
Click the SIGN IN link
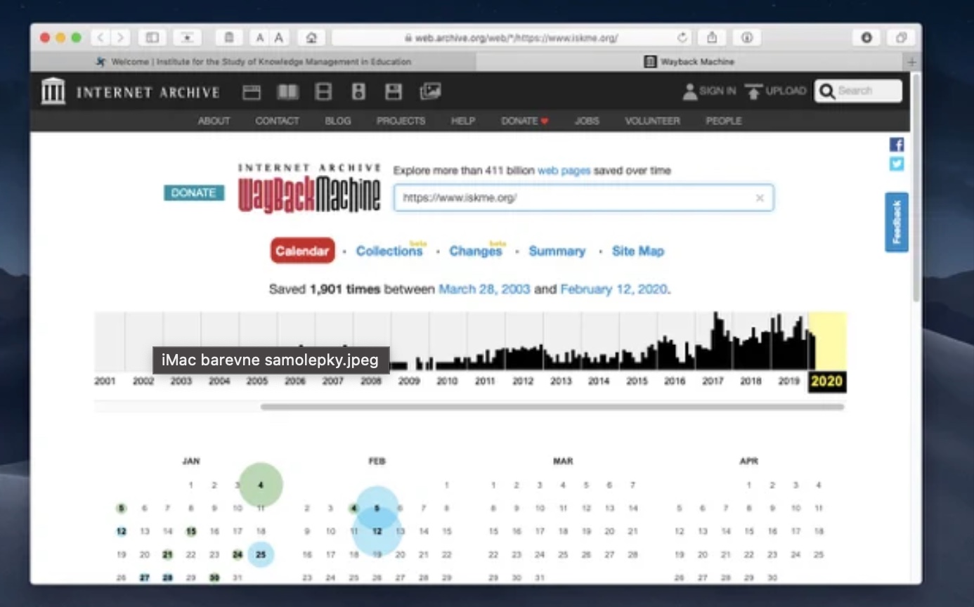click(x=710, y=91)
